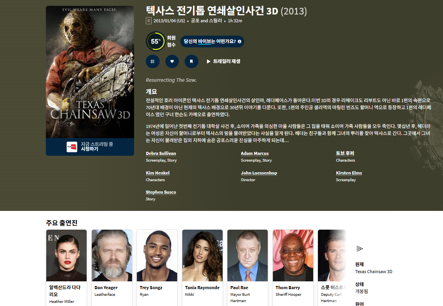Click the 55% user score circle

156,41
